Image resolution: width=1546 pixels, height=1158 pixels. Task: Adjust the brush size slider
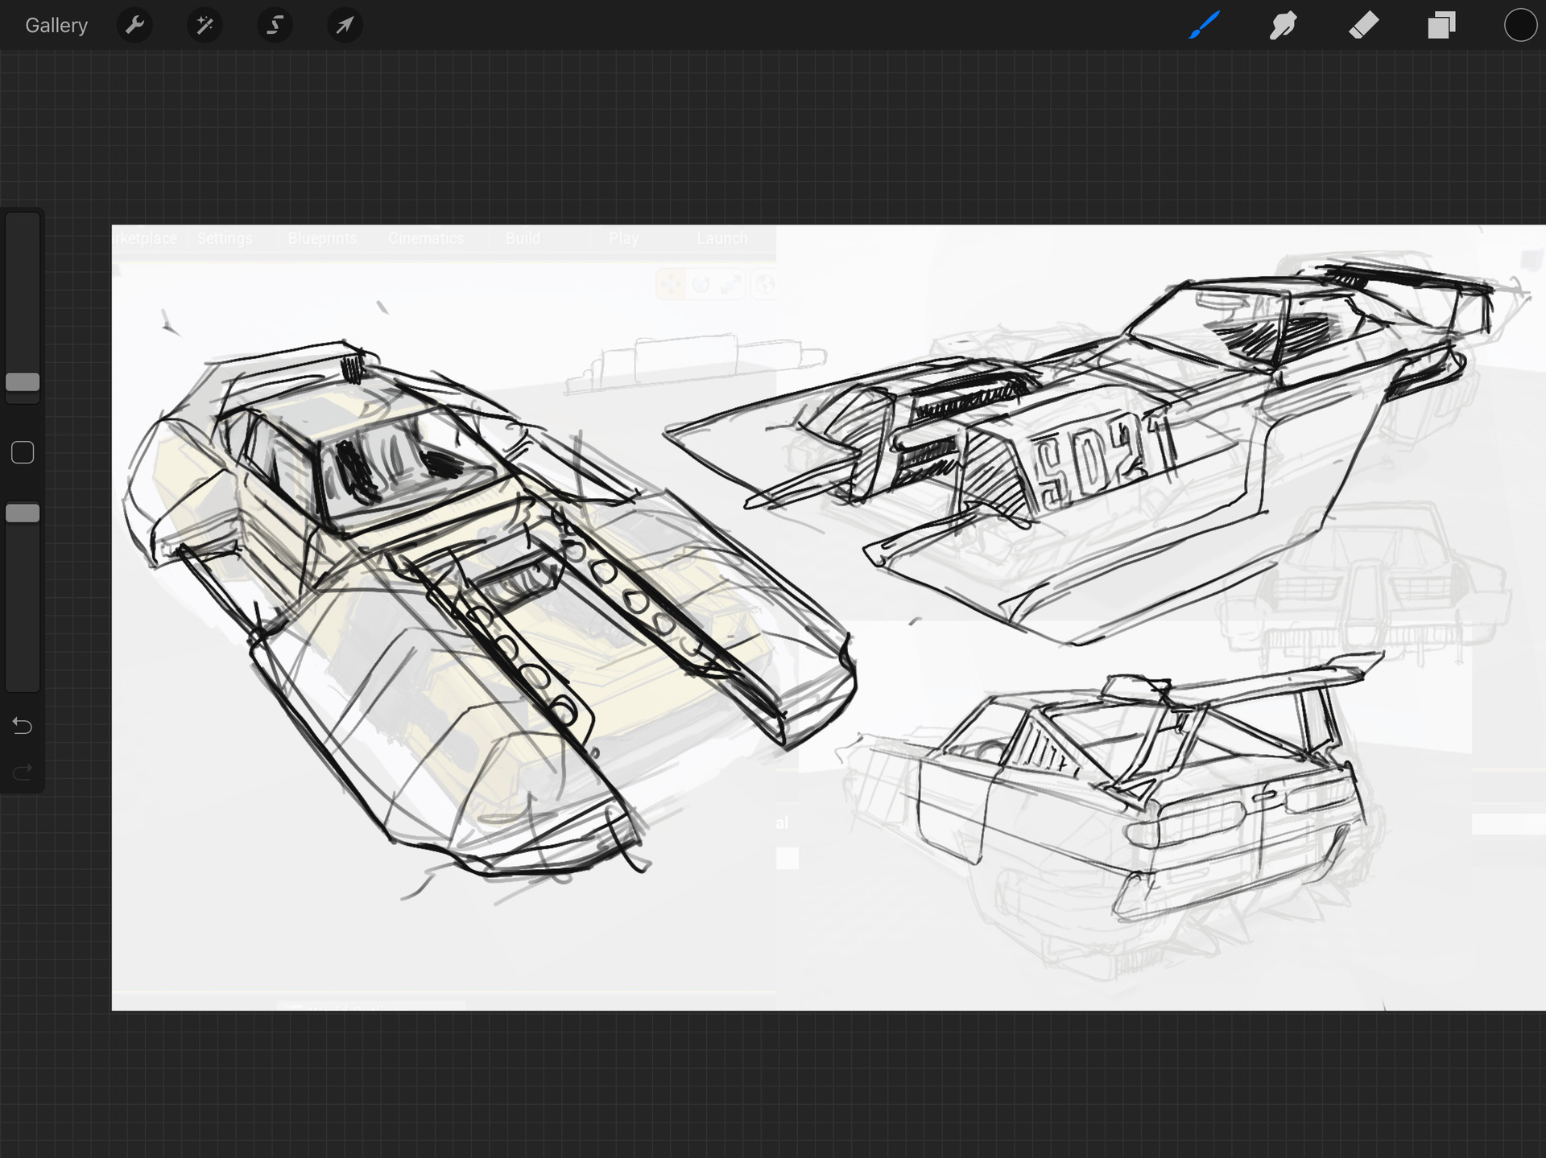click(x=23, y=382)
